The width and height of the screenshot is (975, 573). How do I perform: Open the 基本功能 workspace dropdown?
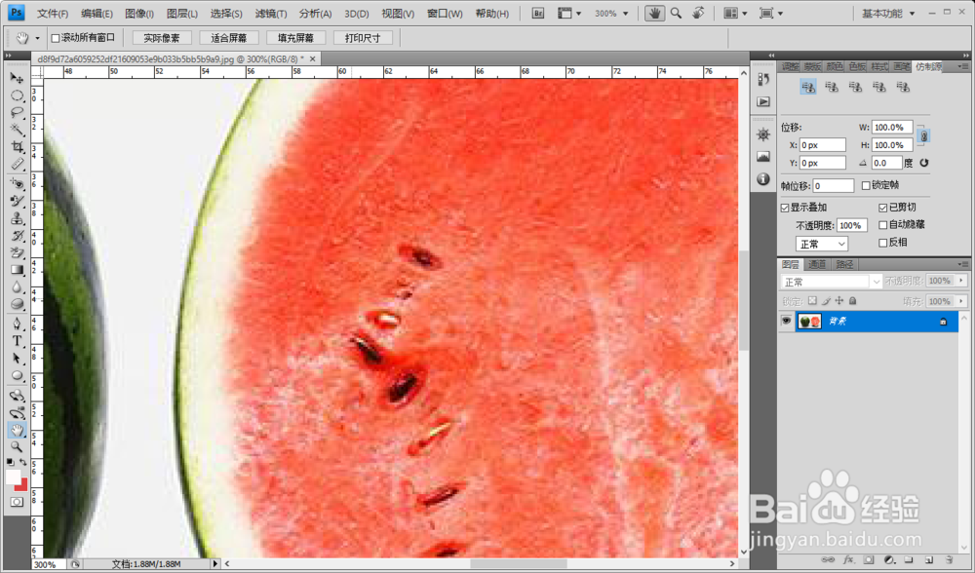click(x=888, y=13)
